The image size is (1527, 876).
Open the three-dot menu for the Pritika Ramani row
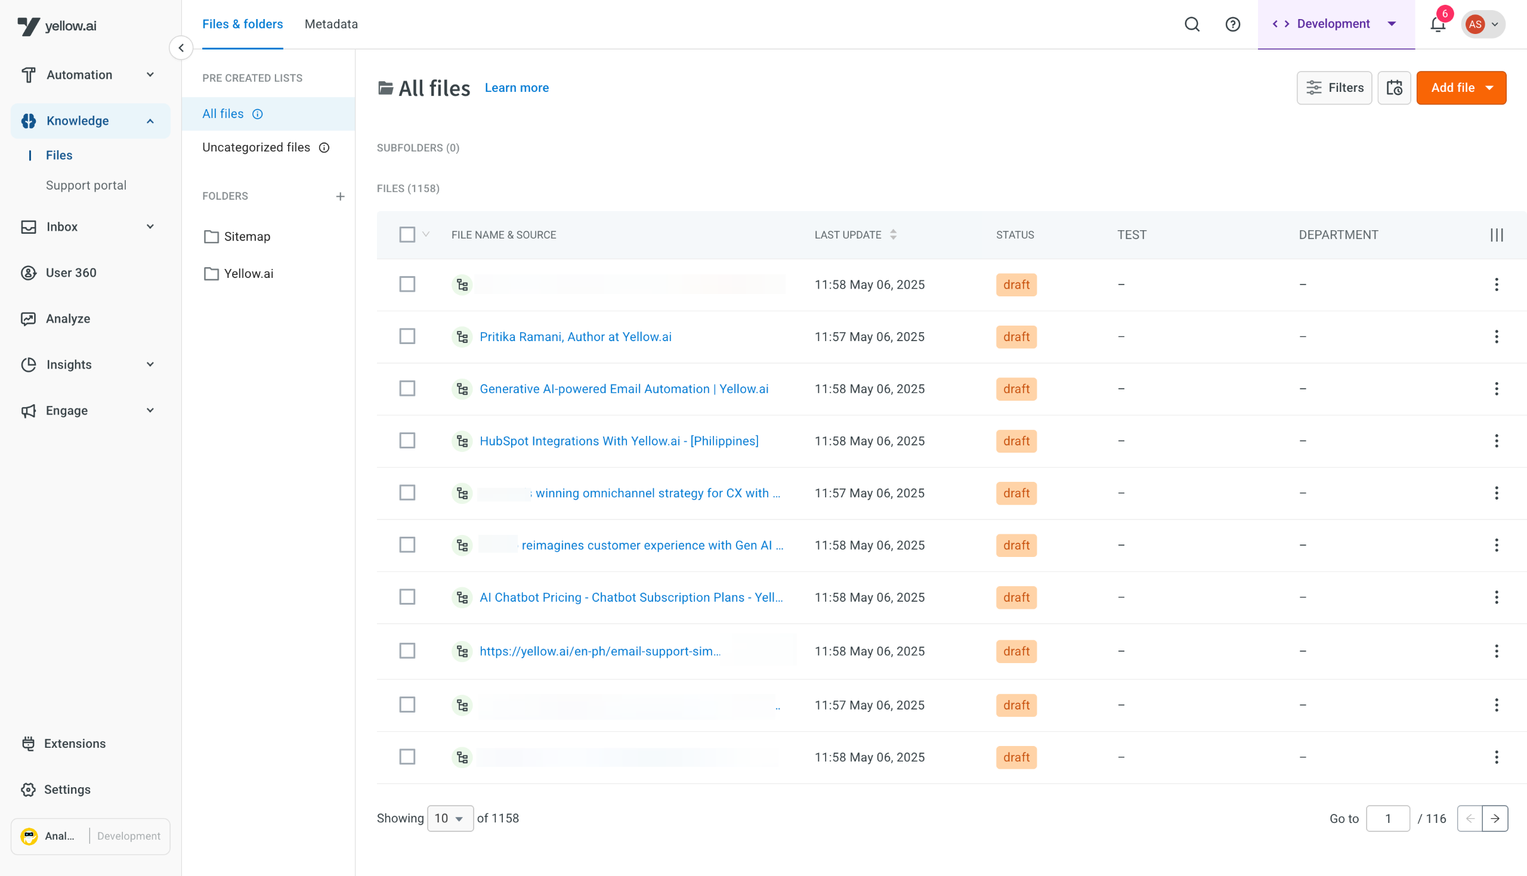coord(1497,337)
